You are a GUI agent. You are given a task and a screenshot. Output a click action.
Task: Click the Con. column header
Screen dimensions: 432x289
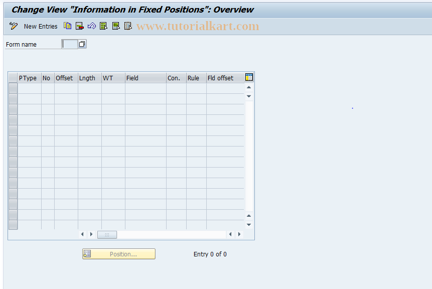[176, 78]
